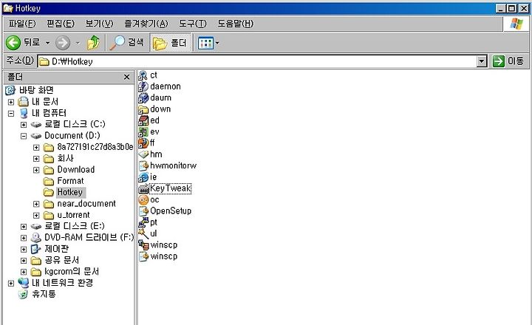
Task: Select Document (D:) drive label
Action: (x=72, y=136)
